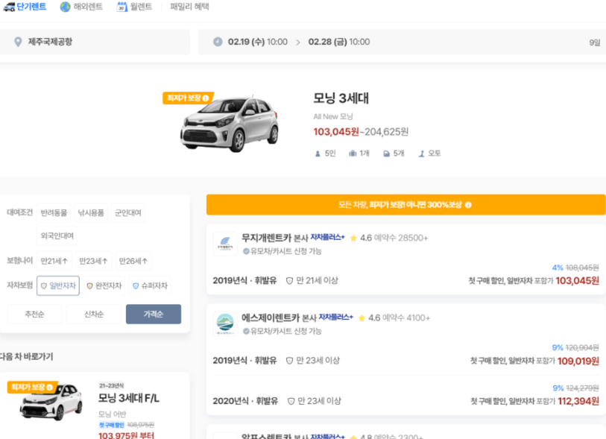The width and height of the screenshot is (606, 439).
Task: Click the 오토 transmission icon
Action: pyautogui.click(x=422, y=154)
